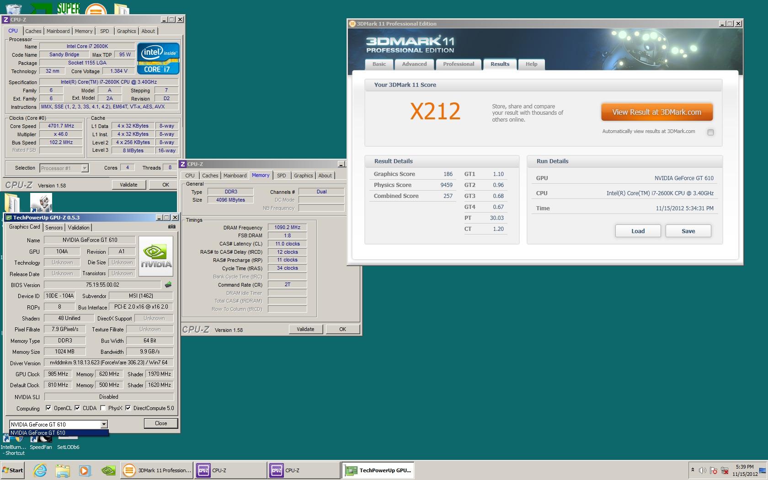Viewport: 768px width, 480px height.
Task: Click the Start button
Action: (x=12, y=470)
